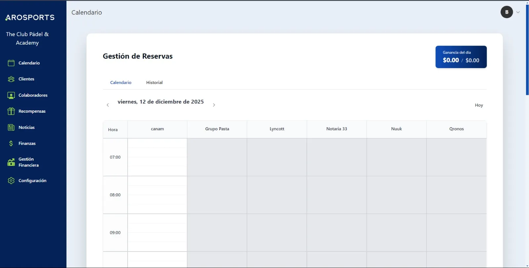The image size is (529, 268).
Task: Select the Calendario tab in Gestión de Reservas
Action: [x=121, y=83]
